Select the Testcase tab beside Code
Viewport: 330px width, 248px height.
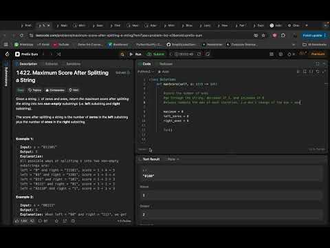[166, 64]
